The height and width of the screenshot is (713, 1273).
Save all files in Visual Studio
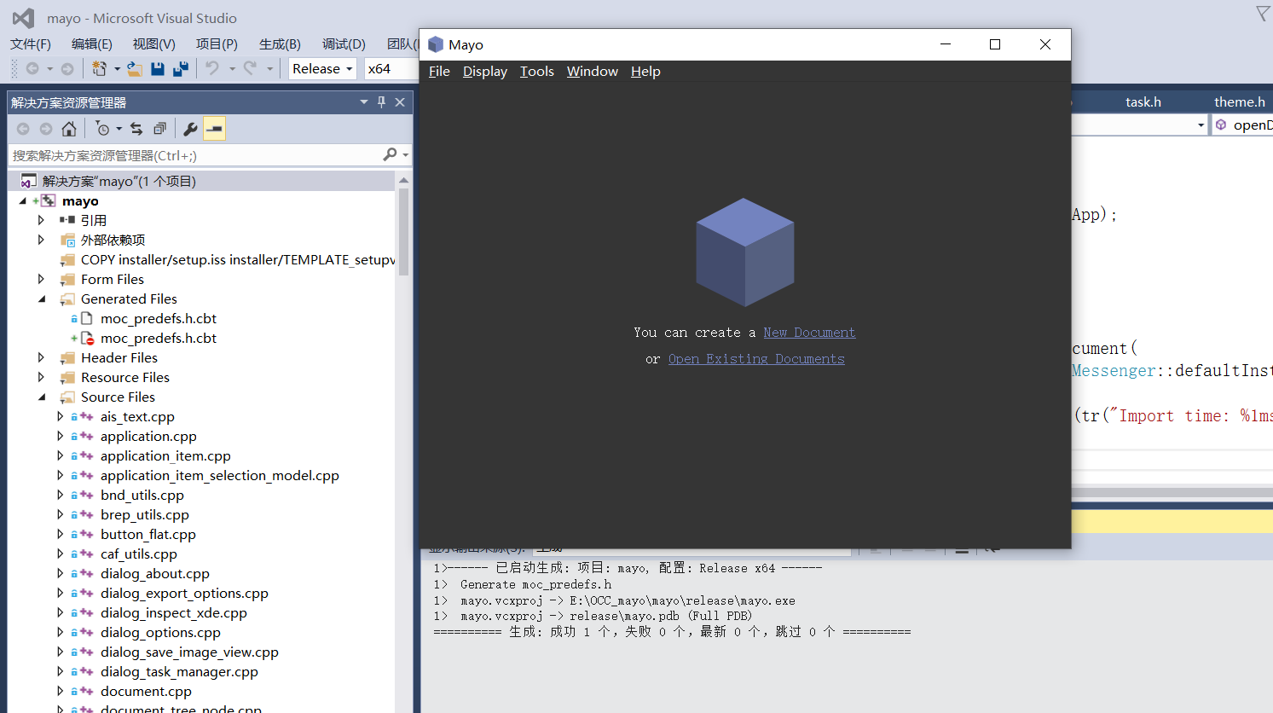(180, 69)
